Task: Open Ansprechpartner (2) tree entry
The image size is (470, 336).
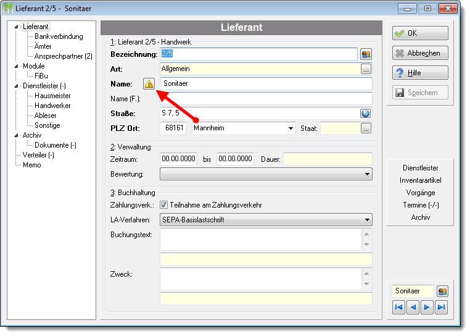Action: 64,56
